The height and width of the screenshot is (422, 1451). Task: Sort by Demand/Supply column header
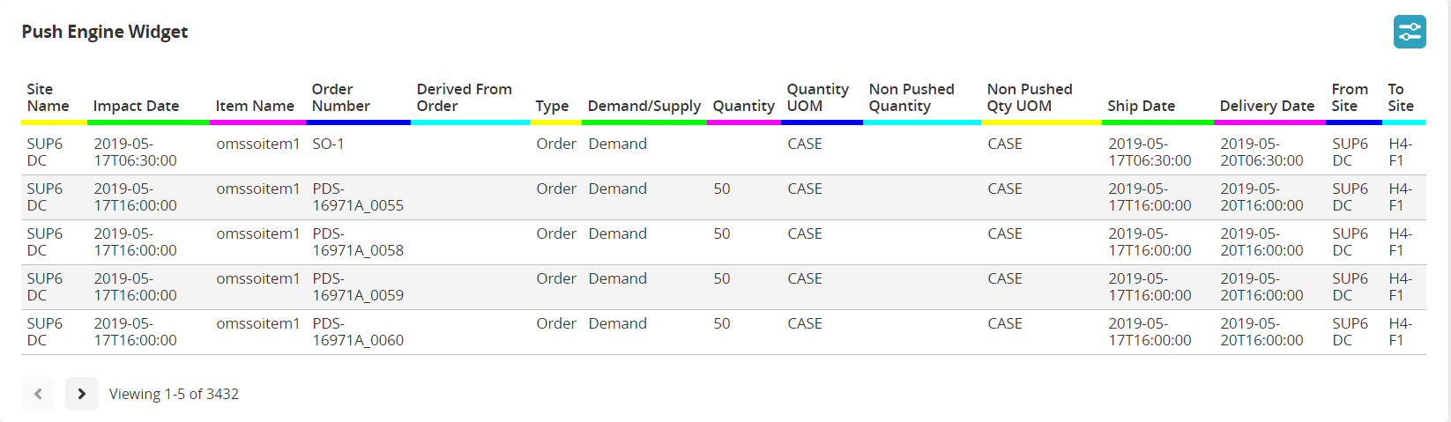coord(644,106)
